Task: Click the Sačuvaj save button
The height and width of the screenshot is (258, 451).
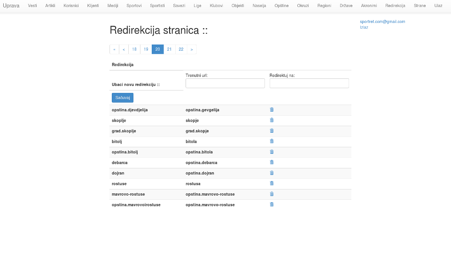Action: pyautogui.click(x=122, y=98)
